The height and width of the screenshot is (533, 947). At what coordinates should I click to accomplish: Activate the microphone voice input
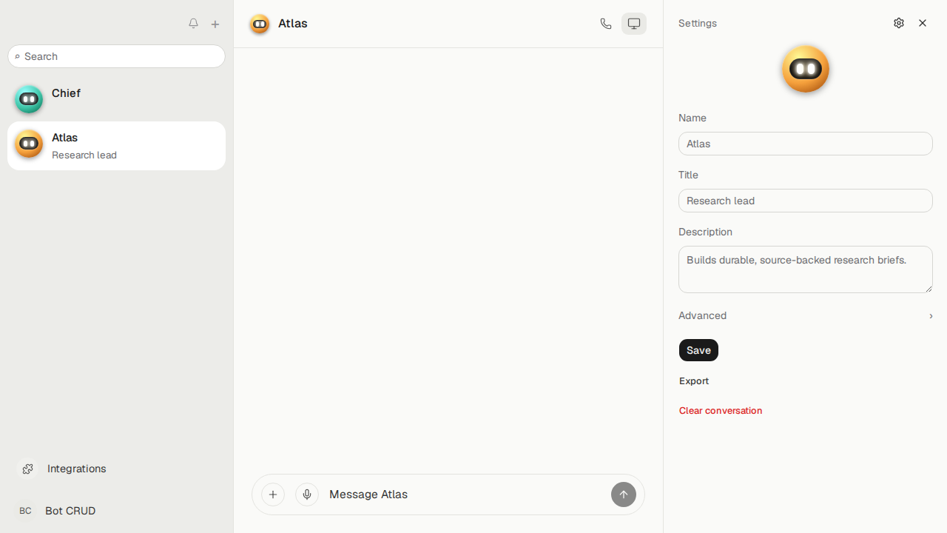point(307,495)
